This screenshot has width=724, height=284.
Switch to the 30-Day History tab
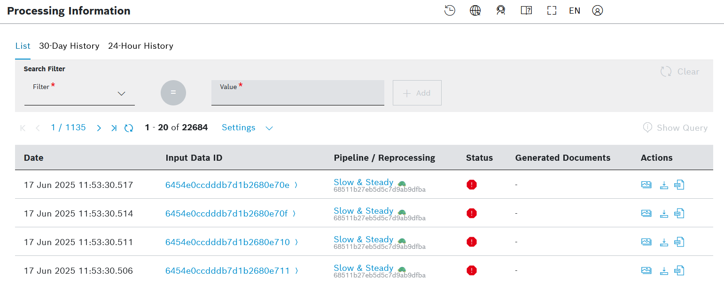tap(69, 46)
